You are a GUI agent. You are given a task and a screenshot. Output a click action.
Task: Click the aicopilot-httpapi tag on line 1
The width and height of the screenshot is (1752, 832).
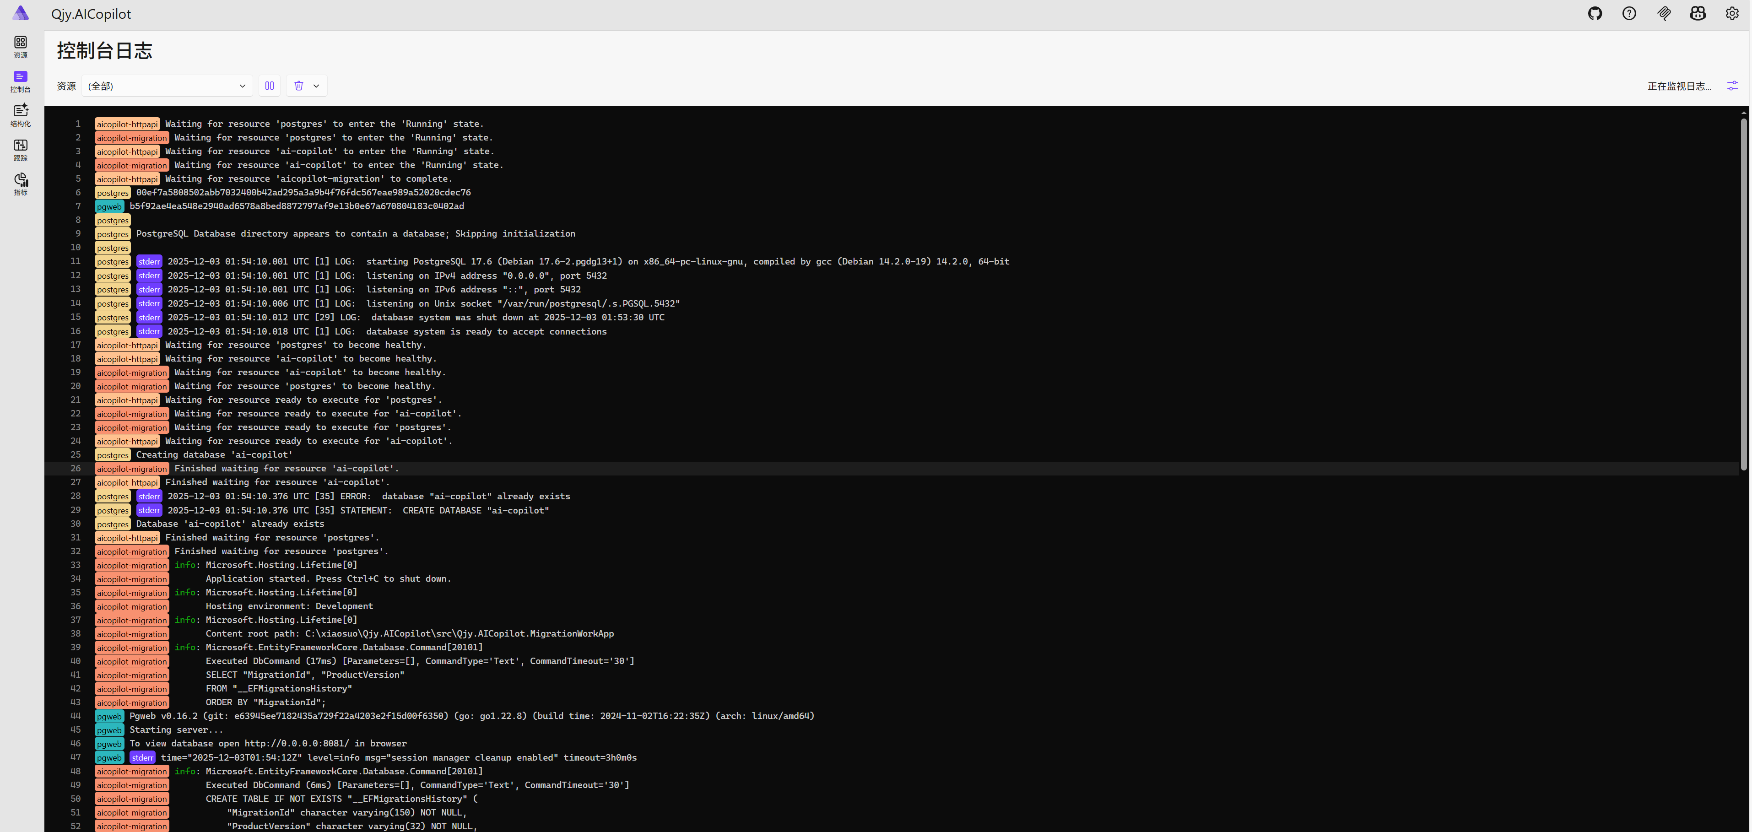coord(127,124)
